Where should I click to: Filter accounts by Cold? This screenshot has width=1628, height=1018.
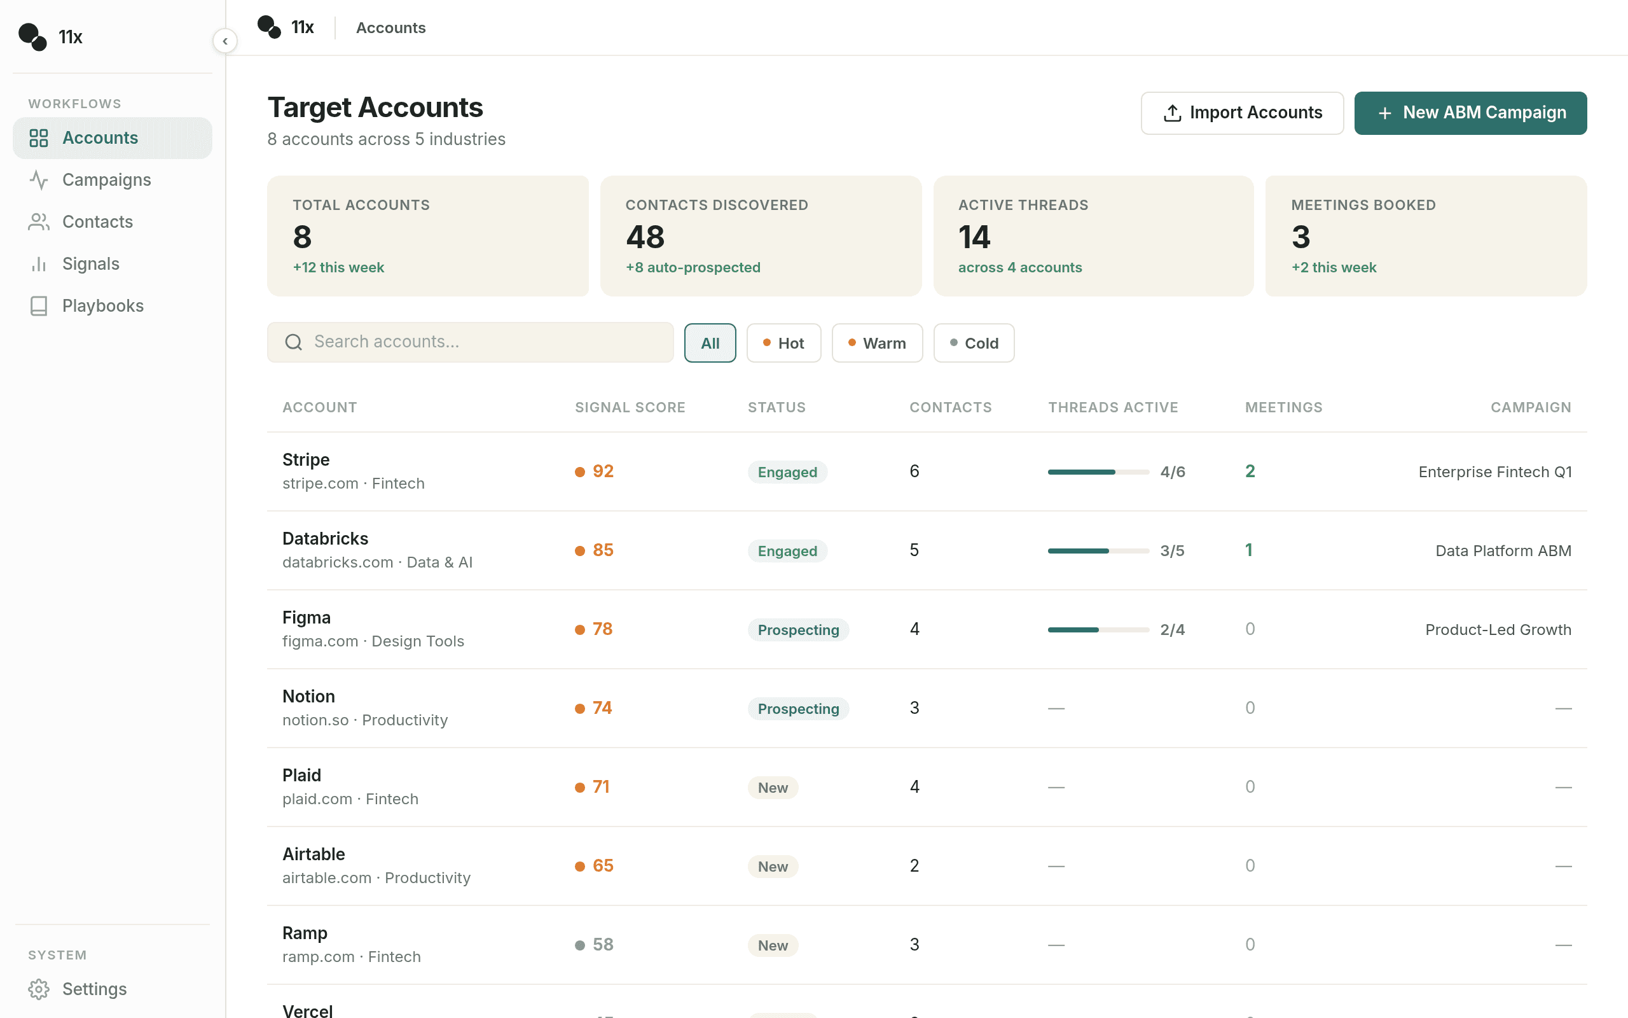click(x=974, y=343)
